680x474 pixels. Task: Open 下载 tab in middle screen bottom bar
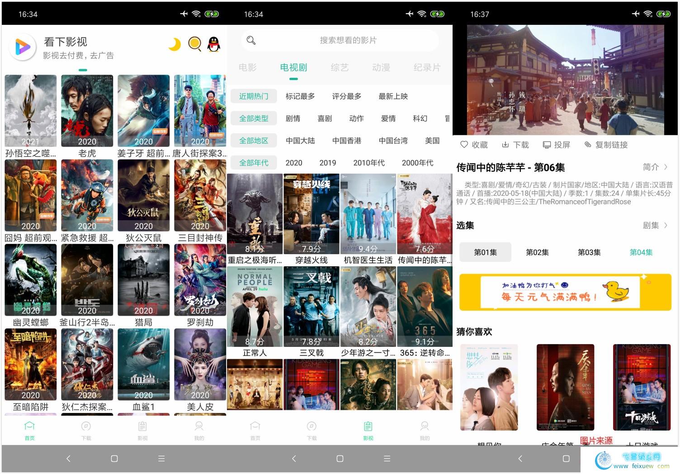click(312, 431)
